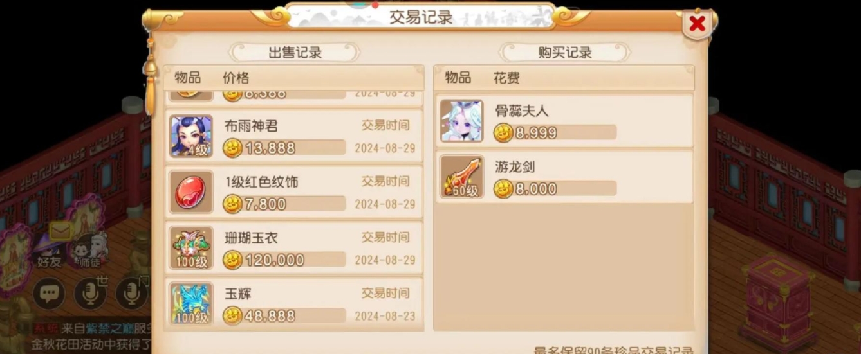Viewport: 861px width, 354px height.
Task: Click the 游龙剑 8,000 purchase record row
Action: (564, 177)
